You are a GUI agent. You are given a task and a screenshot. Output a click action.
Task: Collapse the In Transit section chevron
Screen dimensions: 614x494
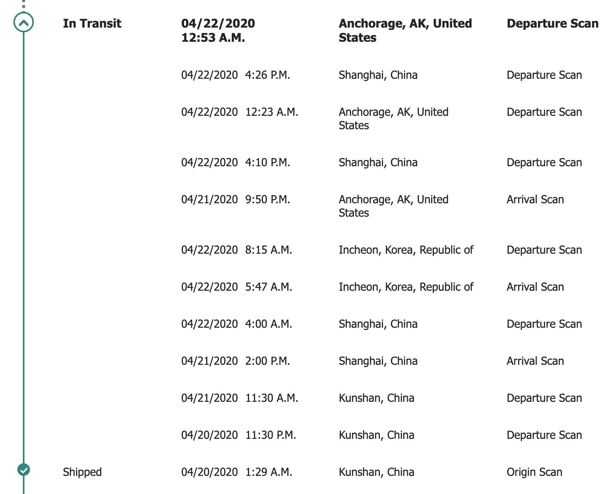tap(24, 22)
